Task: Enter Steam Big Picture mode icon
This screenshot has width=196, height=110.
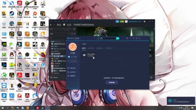Action: (x=145, y=22)
